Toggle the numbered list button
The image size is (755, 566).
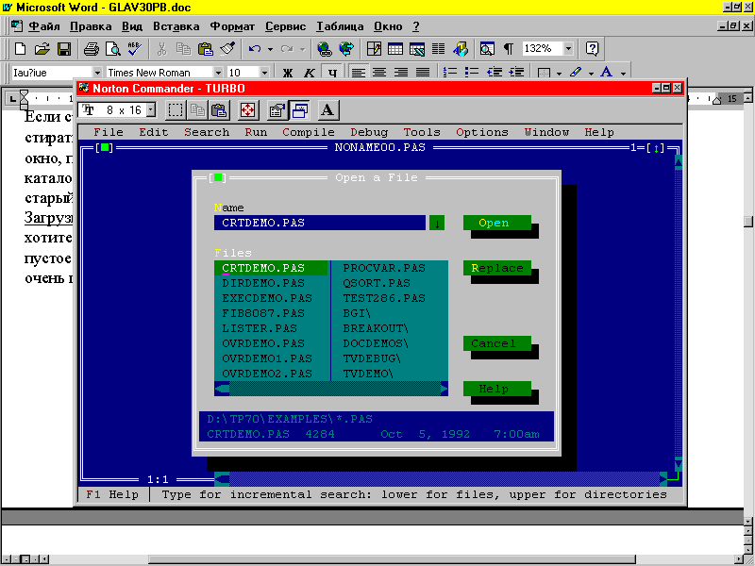450,73
